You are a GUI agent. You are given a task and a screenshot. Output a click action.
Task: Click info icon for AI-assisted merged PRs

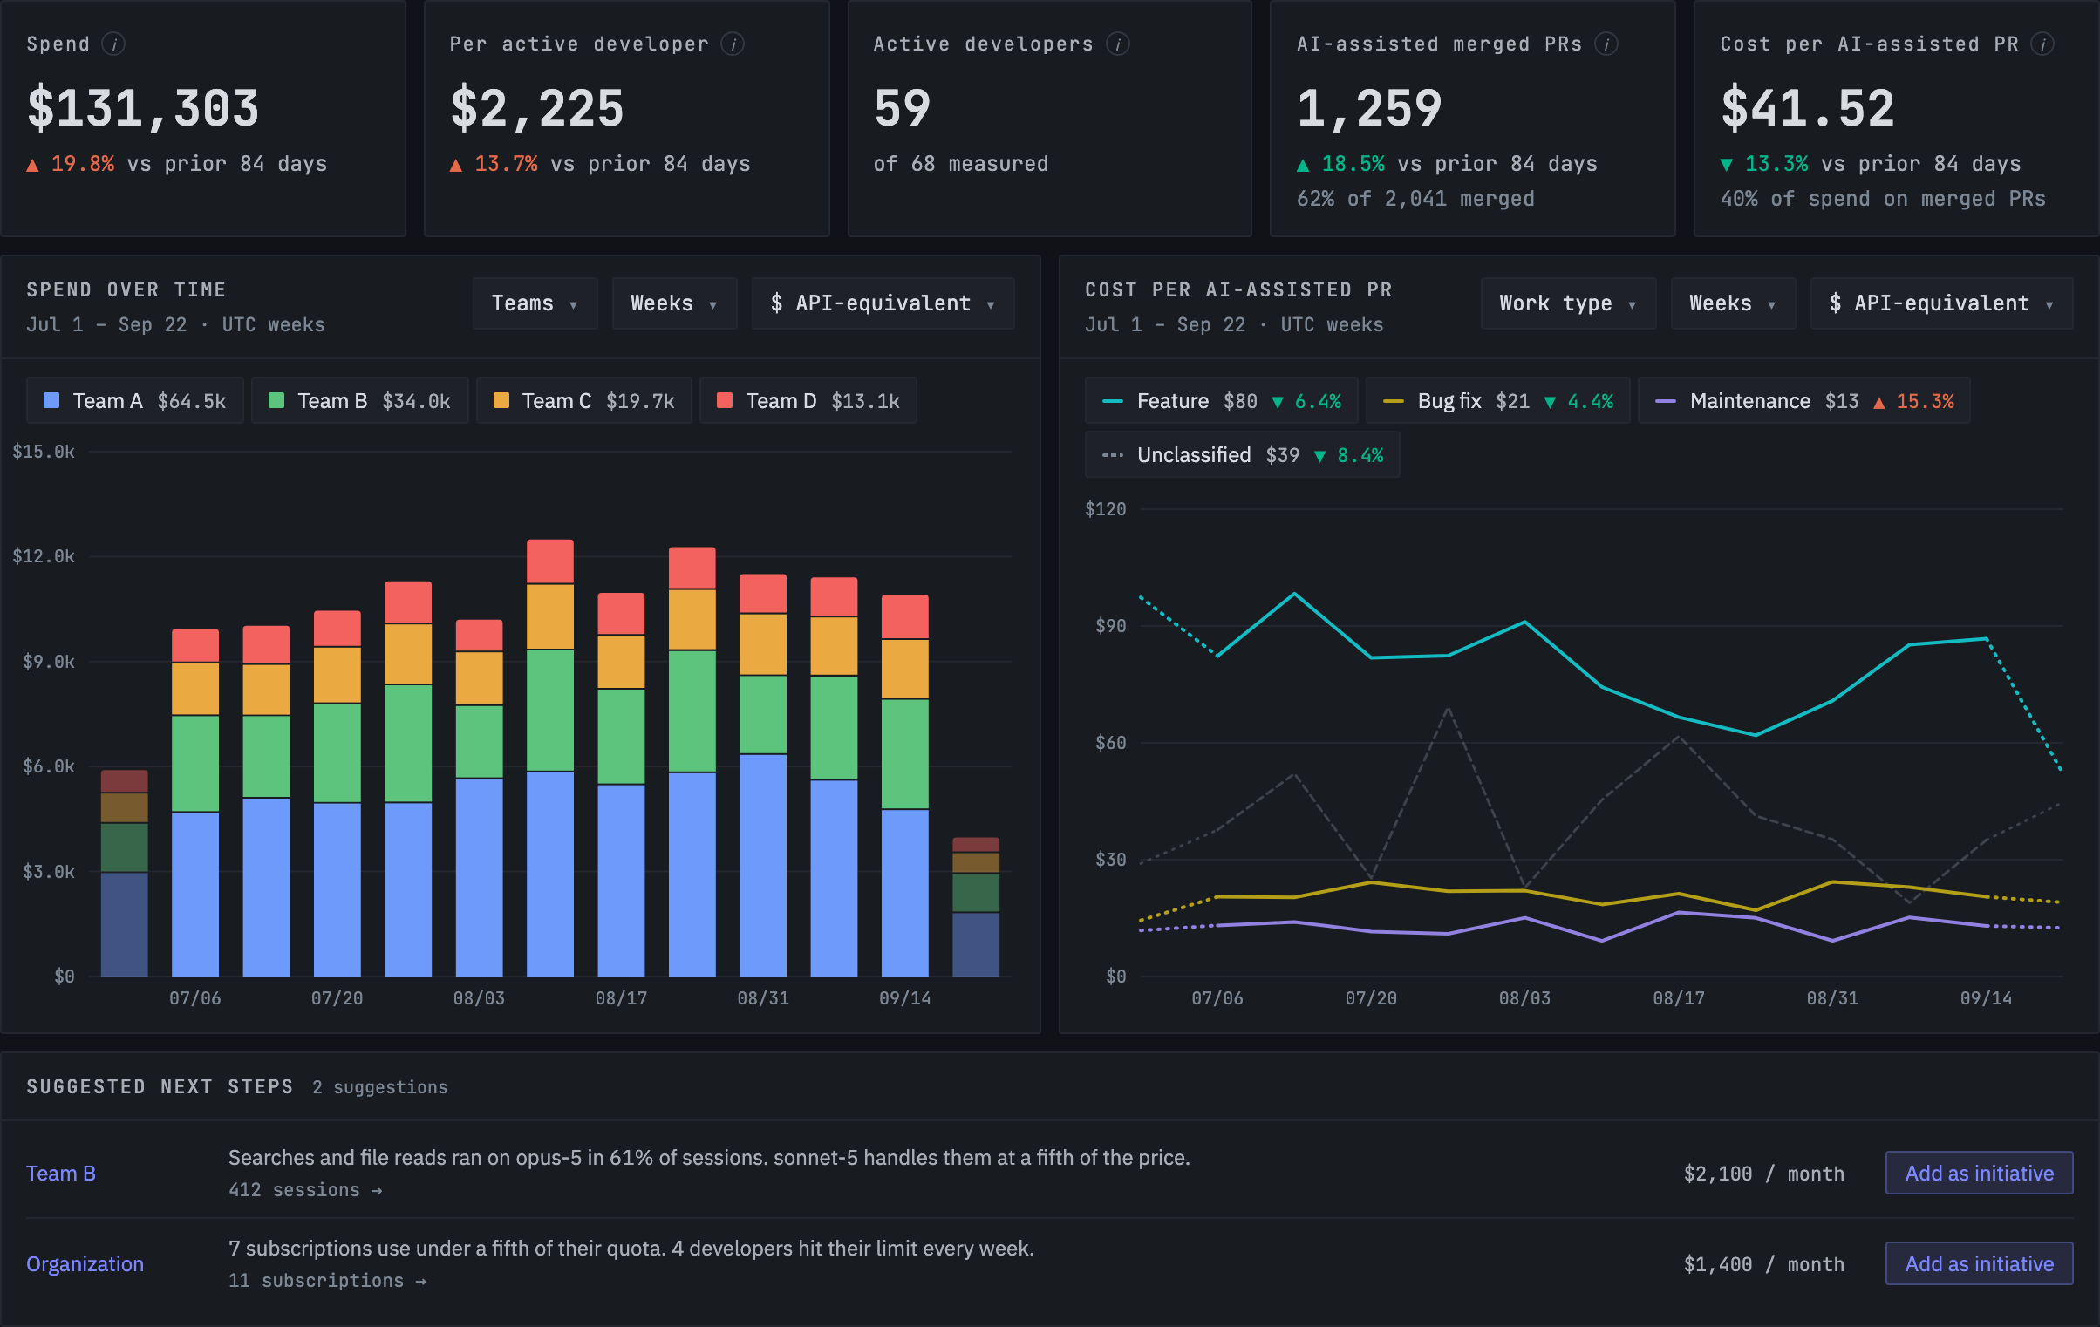coord(1606,44)
